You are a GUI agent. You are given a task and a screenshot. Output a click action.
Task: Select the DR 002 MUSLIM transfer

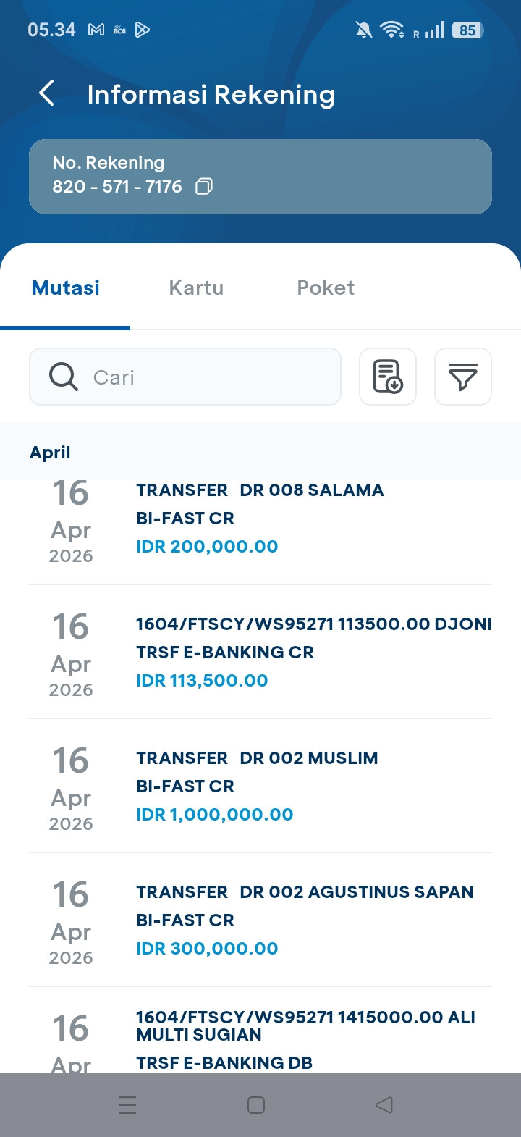click(260, 786)
